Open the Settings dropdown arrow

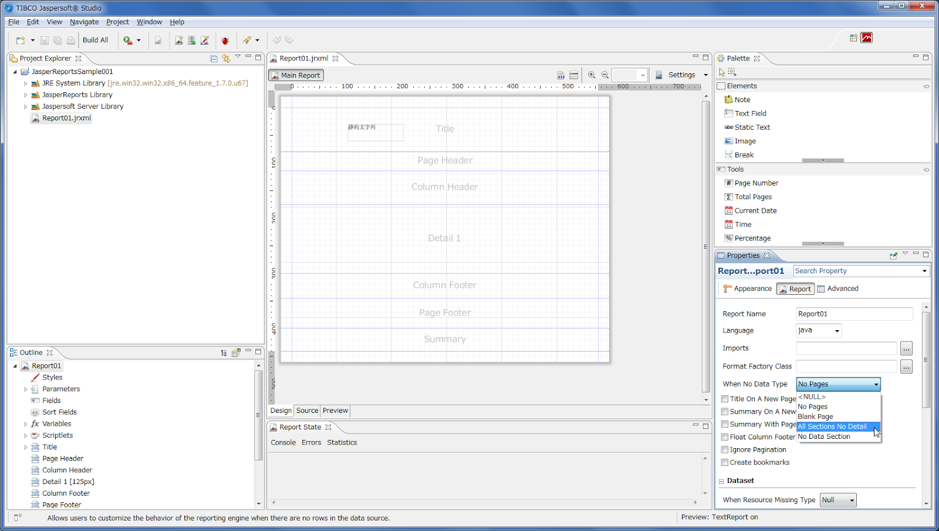point(705,75)
